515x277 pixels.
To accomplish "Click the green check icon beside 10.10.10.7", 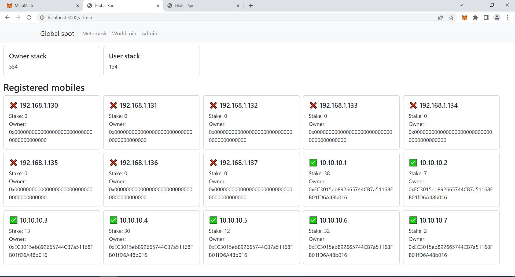I will click(413, 220).
